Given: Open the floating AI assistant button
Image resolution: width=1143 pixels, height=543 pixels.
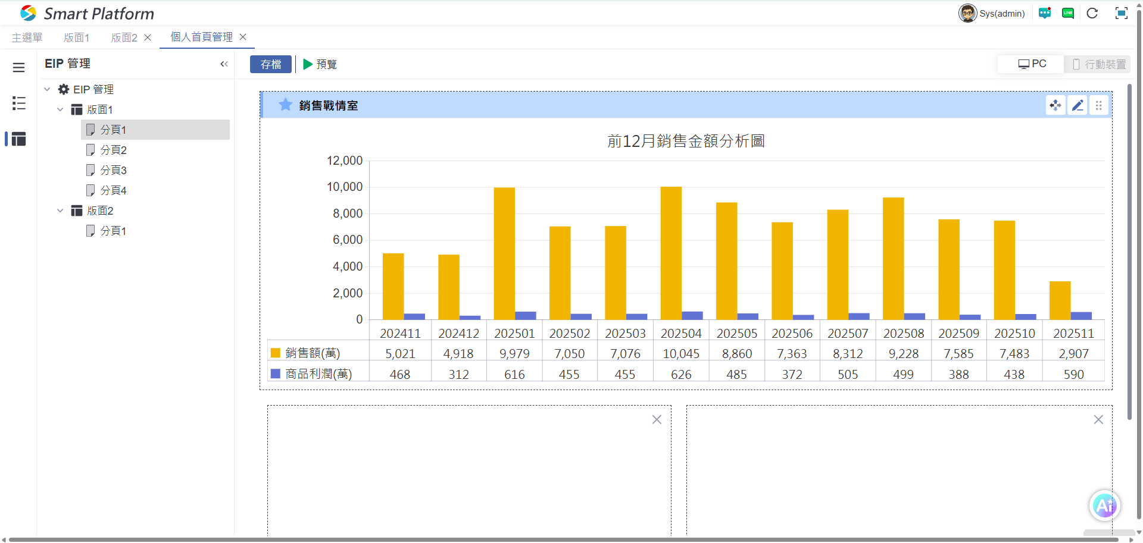Looking at the screenshot, I should 1105,506.
